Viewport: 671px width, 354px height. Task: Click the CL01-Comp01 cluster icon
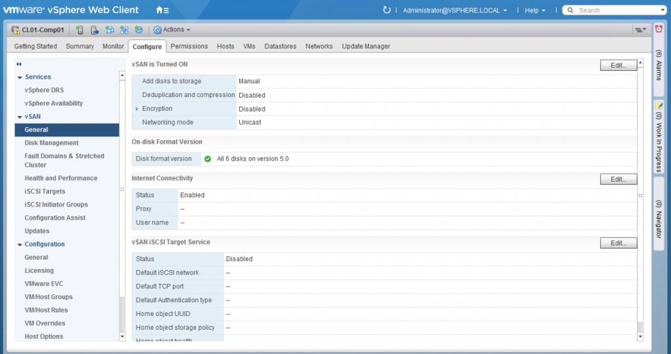click(16, 30)
